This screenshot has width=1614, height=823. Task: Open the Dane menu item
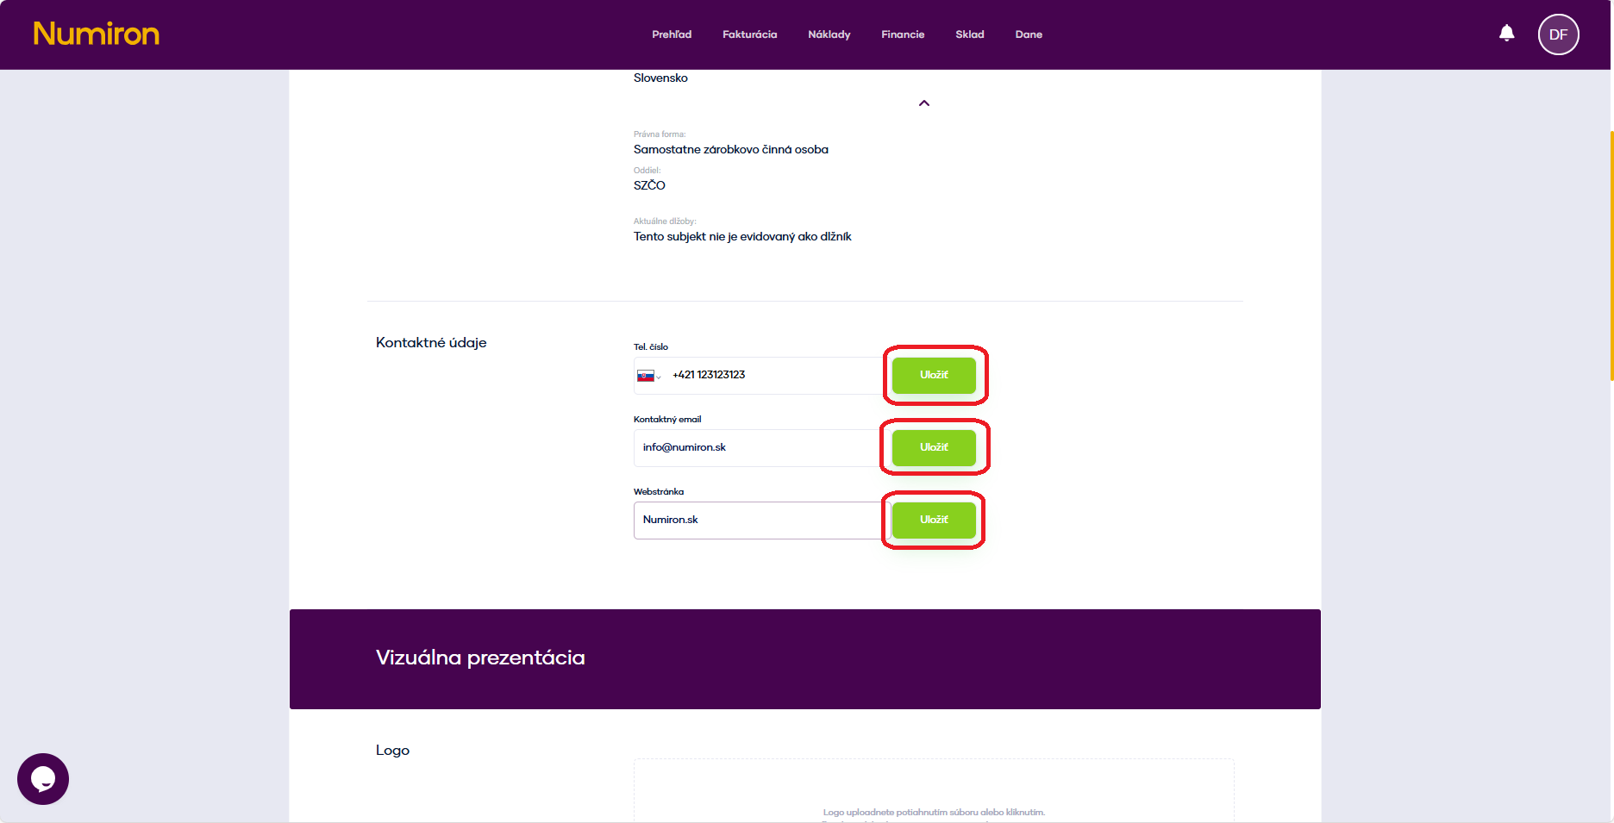pos(1028,34)
